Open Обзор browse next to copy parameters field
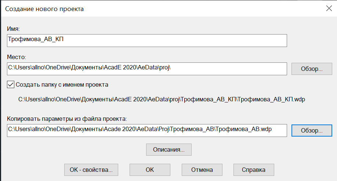The width and height of the screenshot is (337, 181). click(x=312, y=130)
